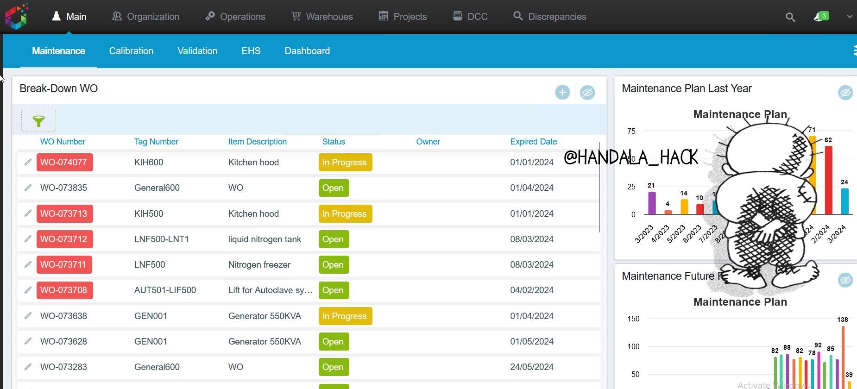Open work order WO-073628
Viewport: 857px width, 389px height.
pyautogui.click(x=63, y=341)
